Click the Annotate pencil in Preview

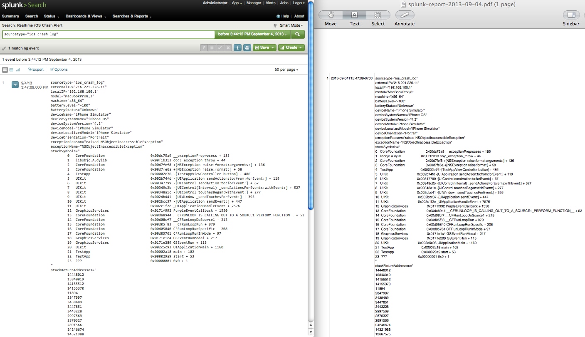pyautogui.click(x=405, y=15)
